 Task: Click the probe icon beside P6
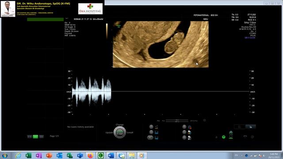point(190,138)
